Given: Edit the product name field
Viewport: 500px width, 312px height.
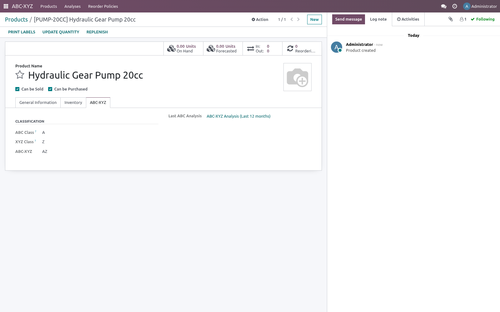Looking at the screenshot, I should [x=86, y=75].
